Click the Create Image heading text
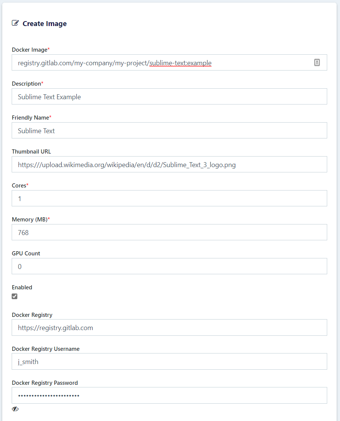This screenshot has height=421, width=340. [44, 24]
